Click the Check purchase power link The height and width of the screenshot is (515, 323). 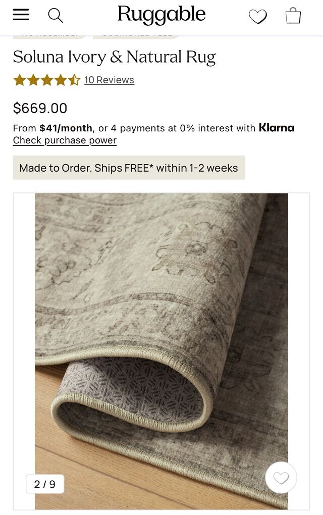click(65, 140)
